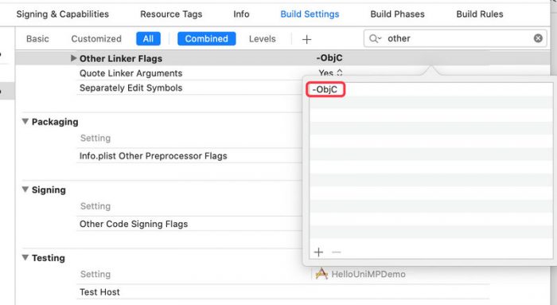Add a build setting with the plus icon
Image resolution: width=557 pixels, height=305 pixels.
tap(306, 39)
